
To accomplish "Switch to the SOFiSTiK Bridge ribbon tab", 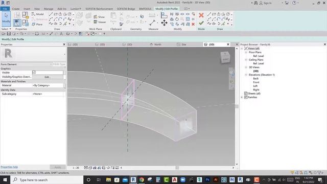I will [126, 9].
